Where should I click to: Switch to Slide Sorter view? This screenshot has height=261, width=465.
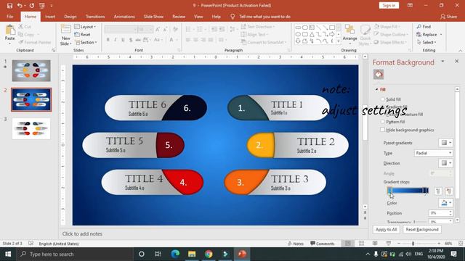coord(361,244)
